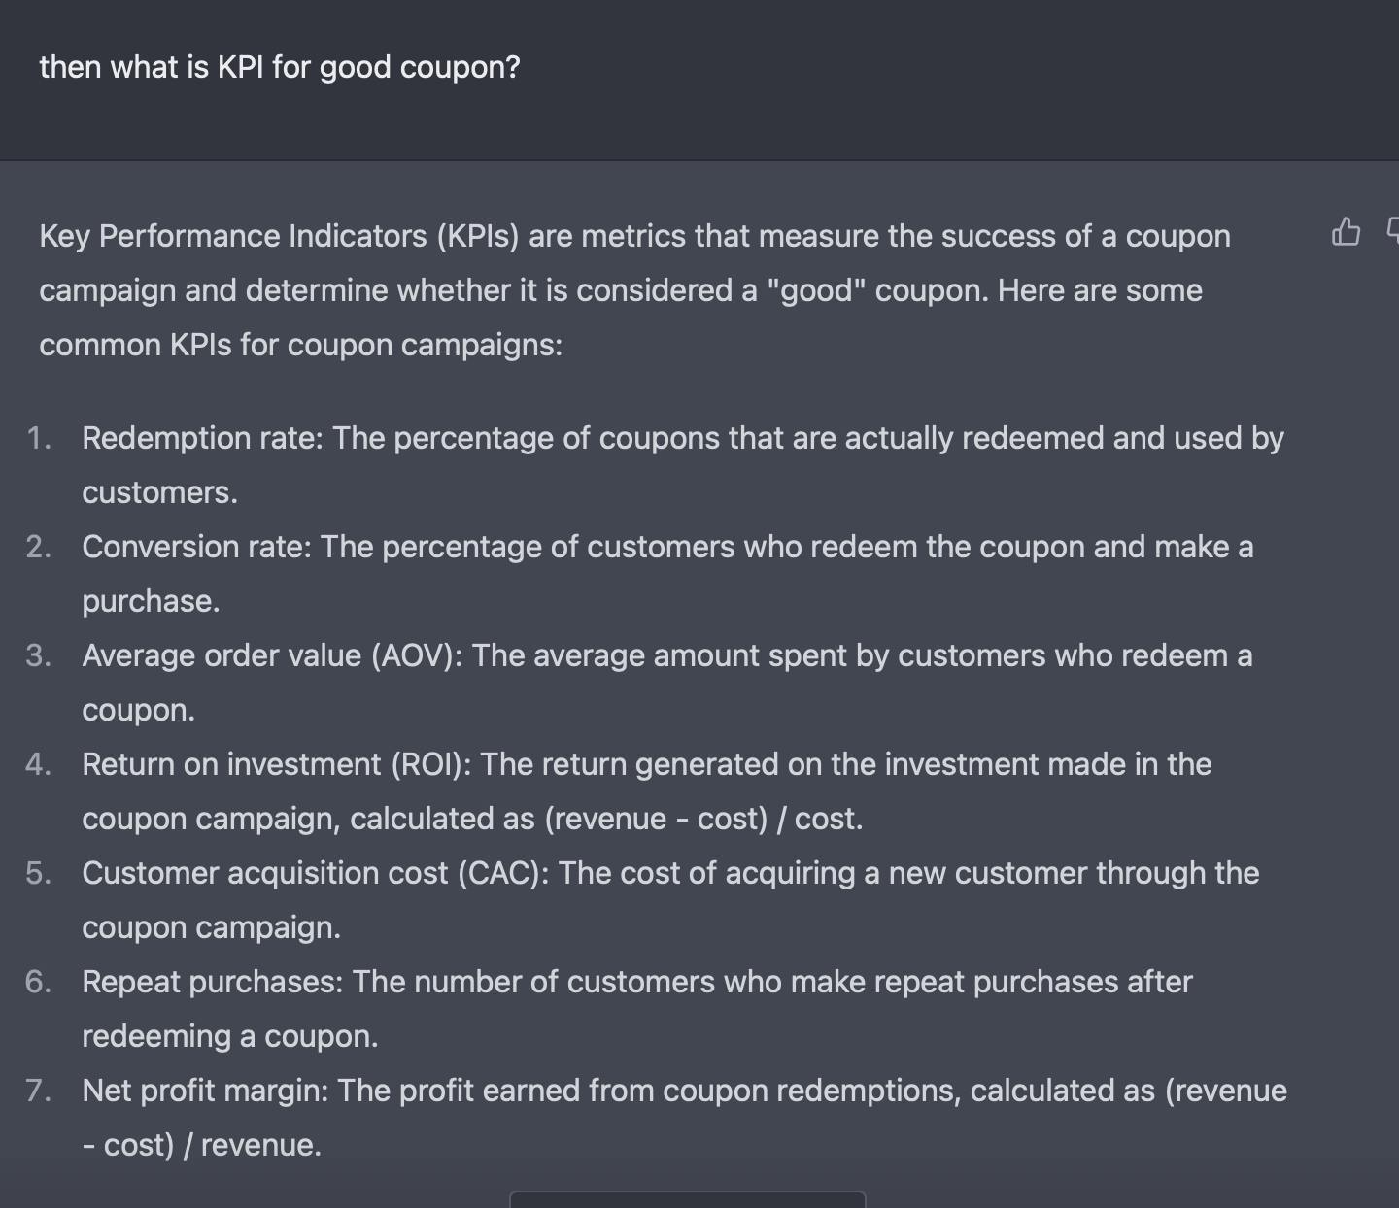Click the 'Repeat purchases' text in item six

pos(209,982)
